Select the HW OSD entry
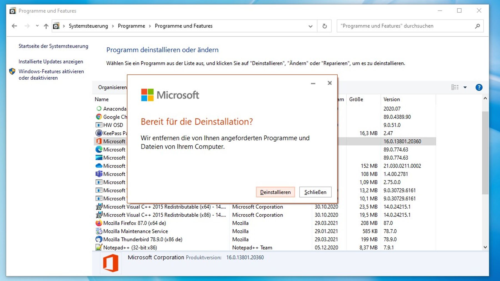 pyautogui.click(x=113, y=125)
